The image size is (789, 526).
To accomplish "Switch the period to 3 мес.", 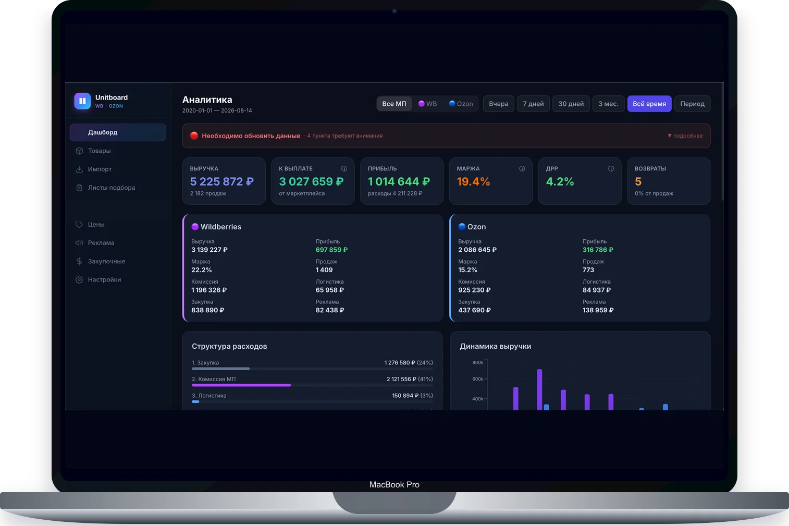I will pyautogui.click(x=608, y=104).
